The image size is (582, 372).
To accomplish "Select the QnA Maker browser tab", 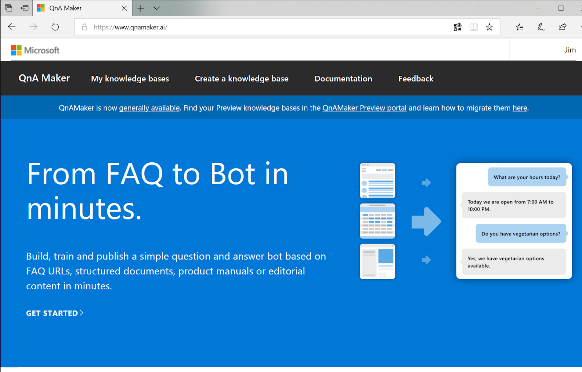I will point(82,8).
